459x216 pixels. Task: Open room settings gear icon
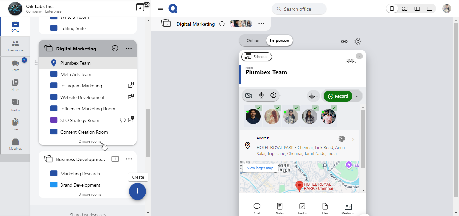tap(358, 42)
